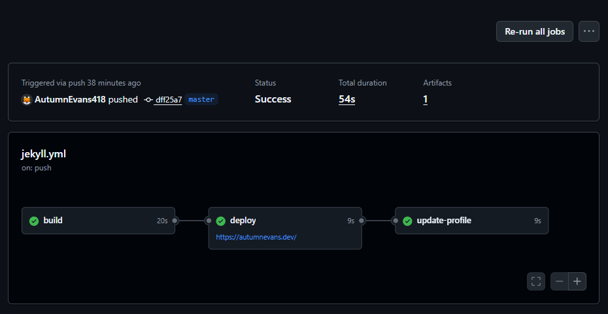The height and width of the screenshot is (314, 608).
Task: Zoom in the workflow graph
Action: pos(577,281)
